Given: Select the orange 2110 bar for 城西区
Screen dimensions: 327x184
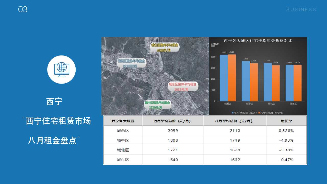Looking at the screenshot, I should coord(232,78).
